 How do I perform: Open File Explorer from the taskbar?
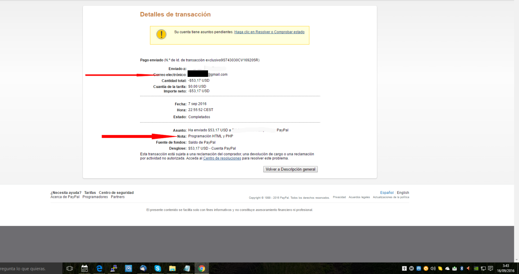(x=172, y=268)
